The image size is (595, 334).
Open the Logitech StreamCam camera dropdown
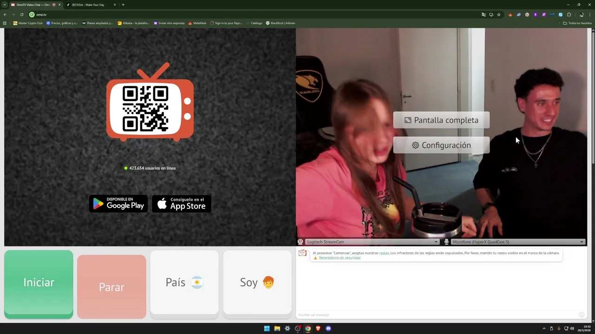pos(372,242)
